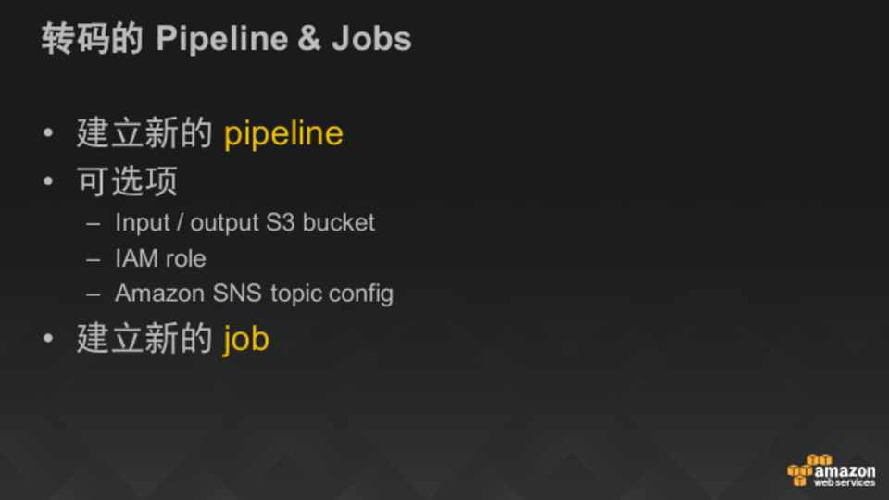Click the bullet dot before "可选项"

click(48, 181)
